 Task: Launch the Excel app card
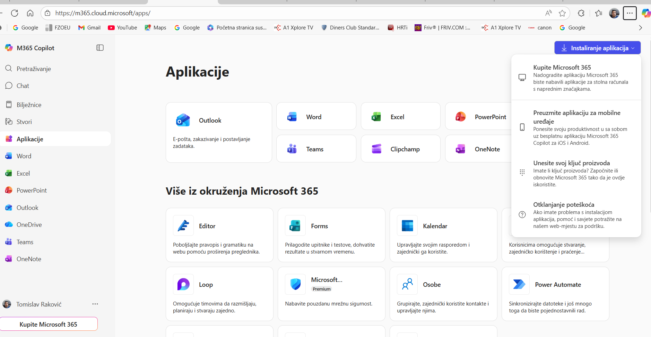(x=400, y=116)
